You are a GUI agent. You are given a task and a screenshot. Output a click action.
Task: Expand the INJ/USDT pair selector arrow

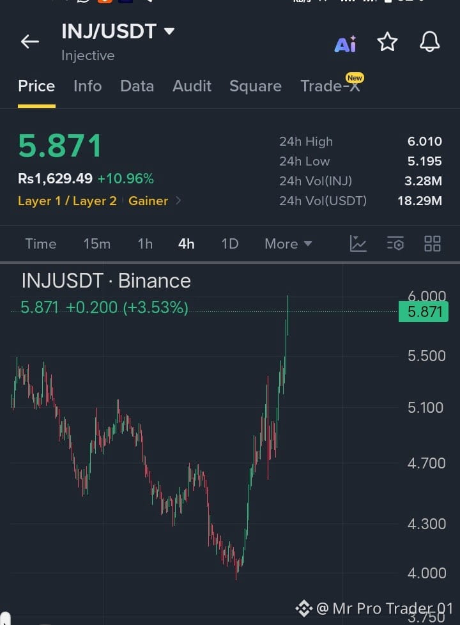click(x=169, y=31)
